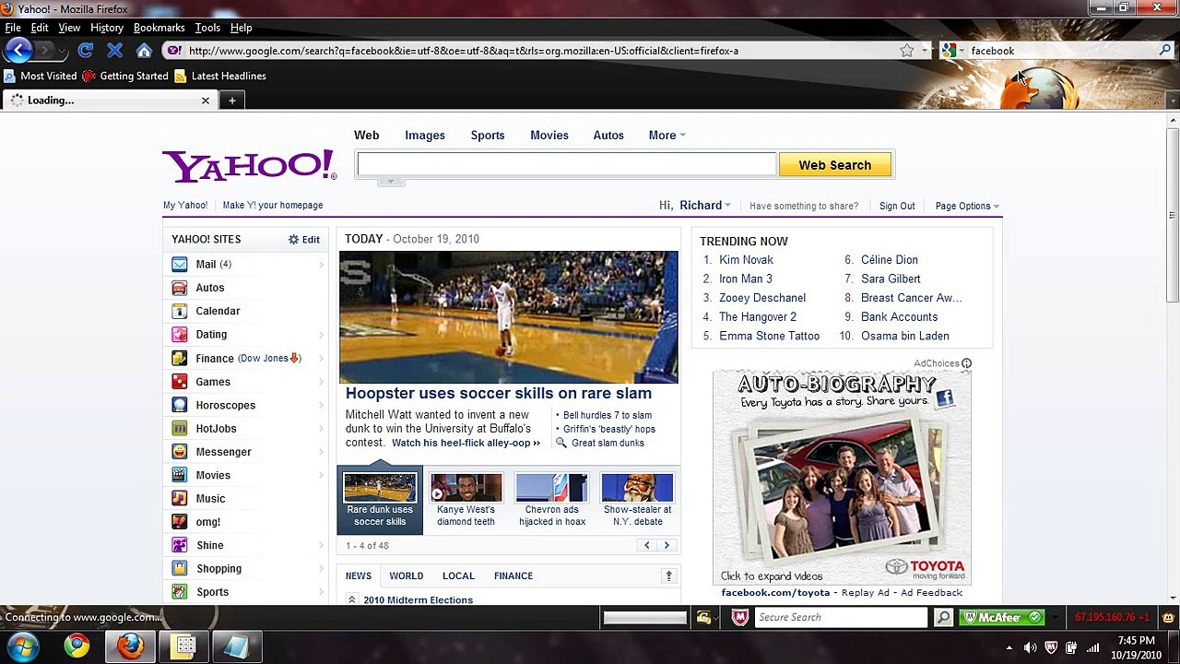Click the McAfee secure search magnifier

point(943,617)
